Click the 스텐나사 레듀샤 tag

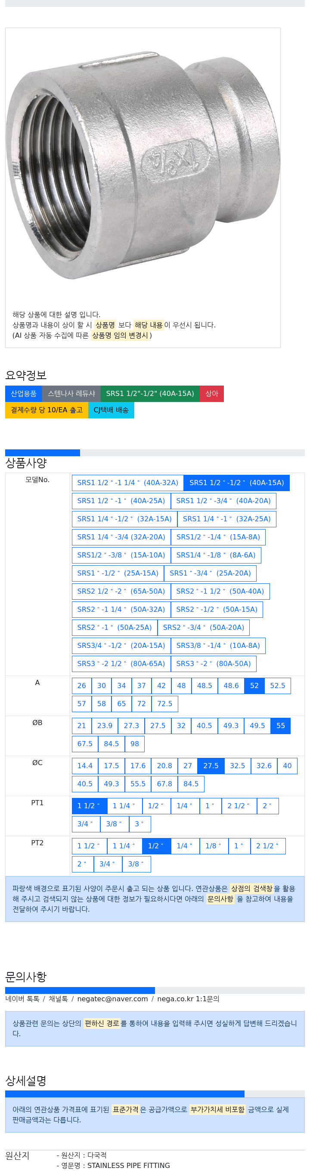pos(71,394)
